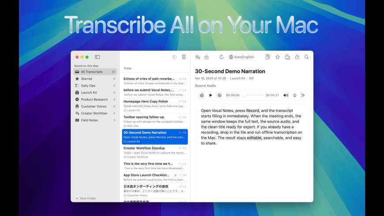
Task: Click the stacked copies icon beside trash
Action: (x=174, y=57)
